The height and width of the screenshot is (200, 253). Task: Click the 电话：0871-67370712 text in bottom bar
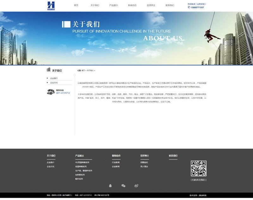(83, 195)
